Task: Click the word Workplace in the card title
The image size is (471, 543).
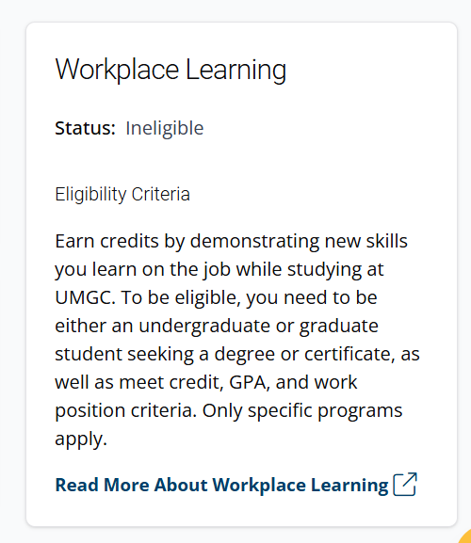Action: click(x=117, y=70)
